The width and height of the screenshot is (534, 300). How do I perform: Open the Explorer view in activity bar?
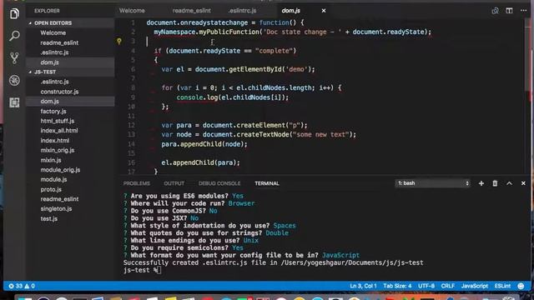[x=14, y=14]
